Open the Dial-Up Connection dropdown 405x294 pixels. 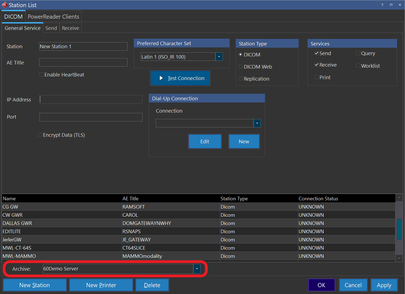[x=257, y=123]
